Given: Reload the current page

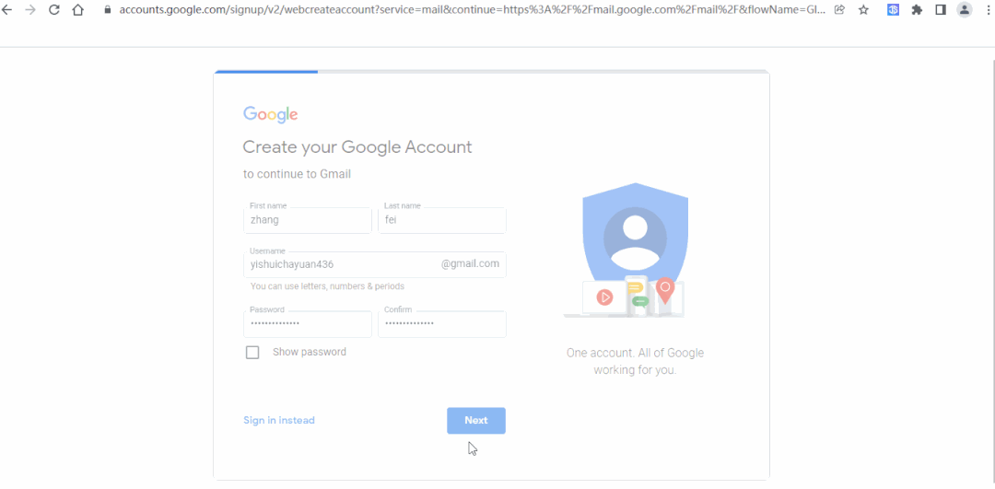Looking at the screenshot, I should (54, 10).
